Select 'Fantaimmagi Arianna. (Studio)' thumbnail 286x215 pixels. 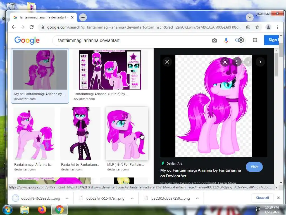(110, 70)
